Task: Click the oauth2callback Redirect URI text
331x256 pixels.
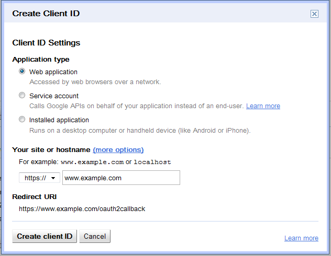Action: click(82, 209)
